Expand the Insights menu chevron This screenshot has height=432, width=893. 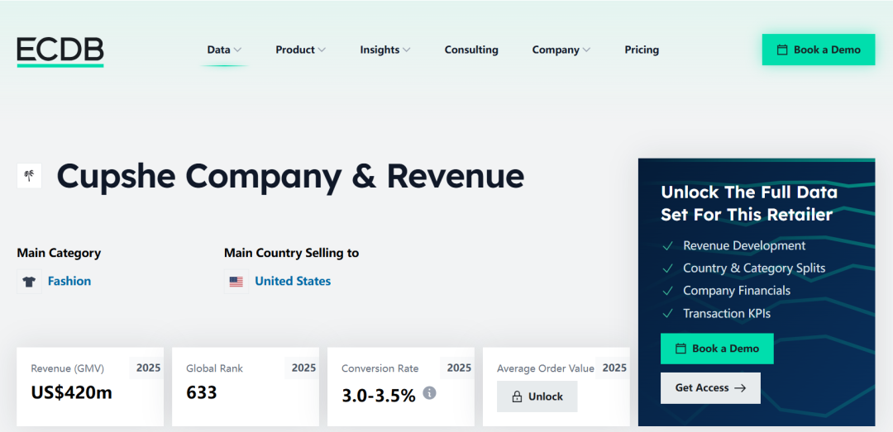click(x=406, y=50)
